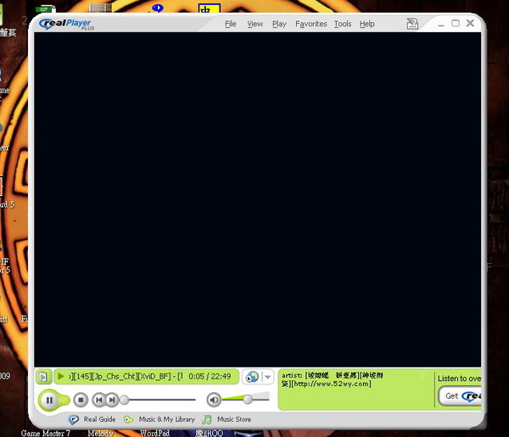Skip to next clip
The height and width of the screenshot is (437, 509).
click(112, 400)
